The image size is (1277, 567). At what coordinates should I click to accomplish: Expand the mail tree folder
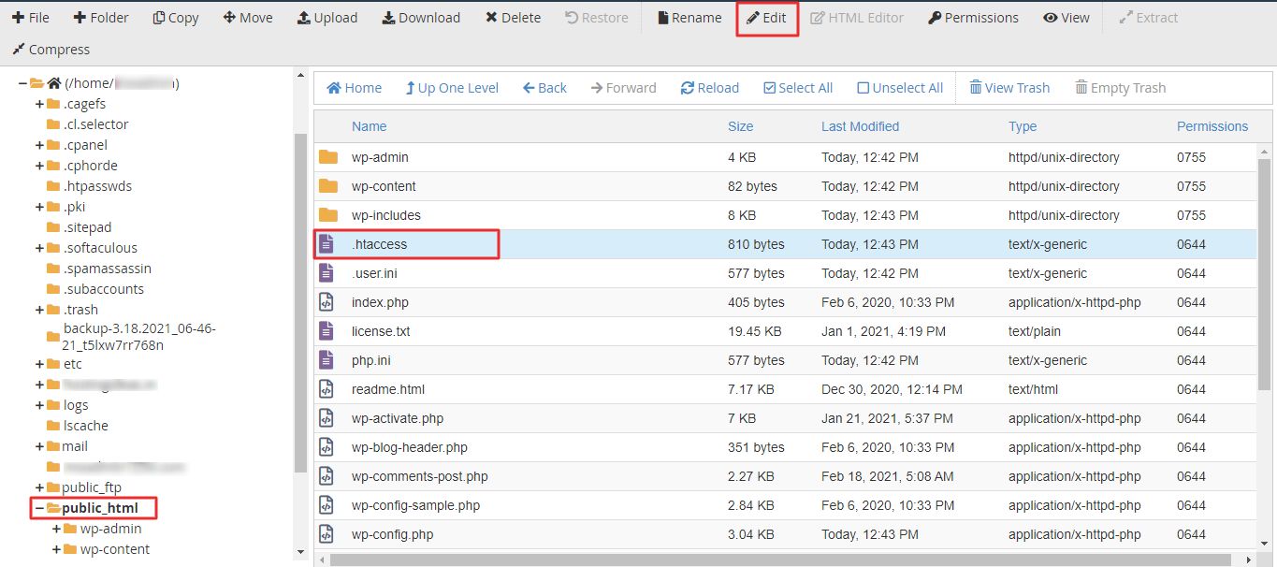pyautogui.click(x=39, y=446)
